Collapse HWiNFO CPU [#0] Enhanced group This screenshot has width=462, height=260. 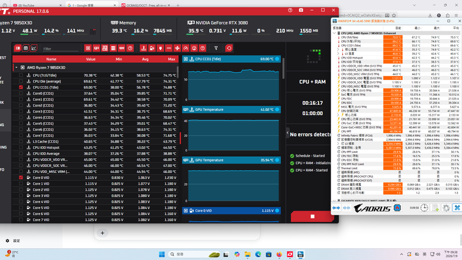coord(335,33)
